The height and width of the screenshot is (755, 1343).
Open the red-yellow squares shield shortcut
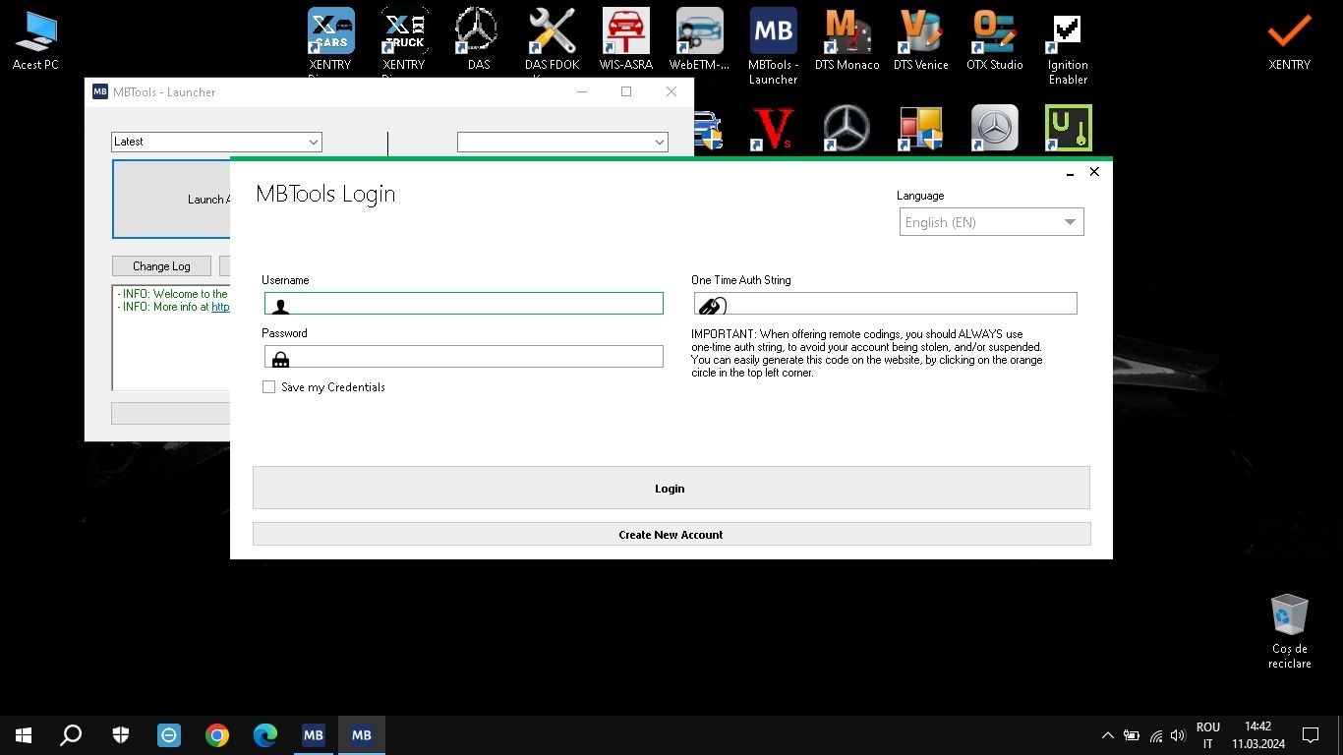[x=921, y=129]
